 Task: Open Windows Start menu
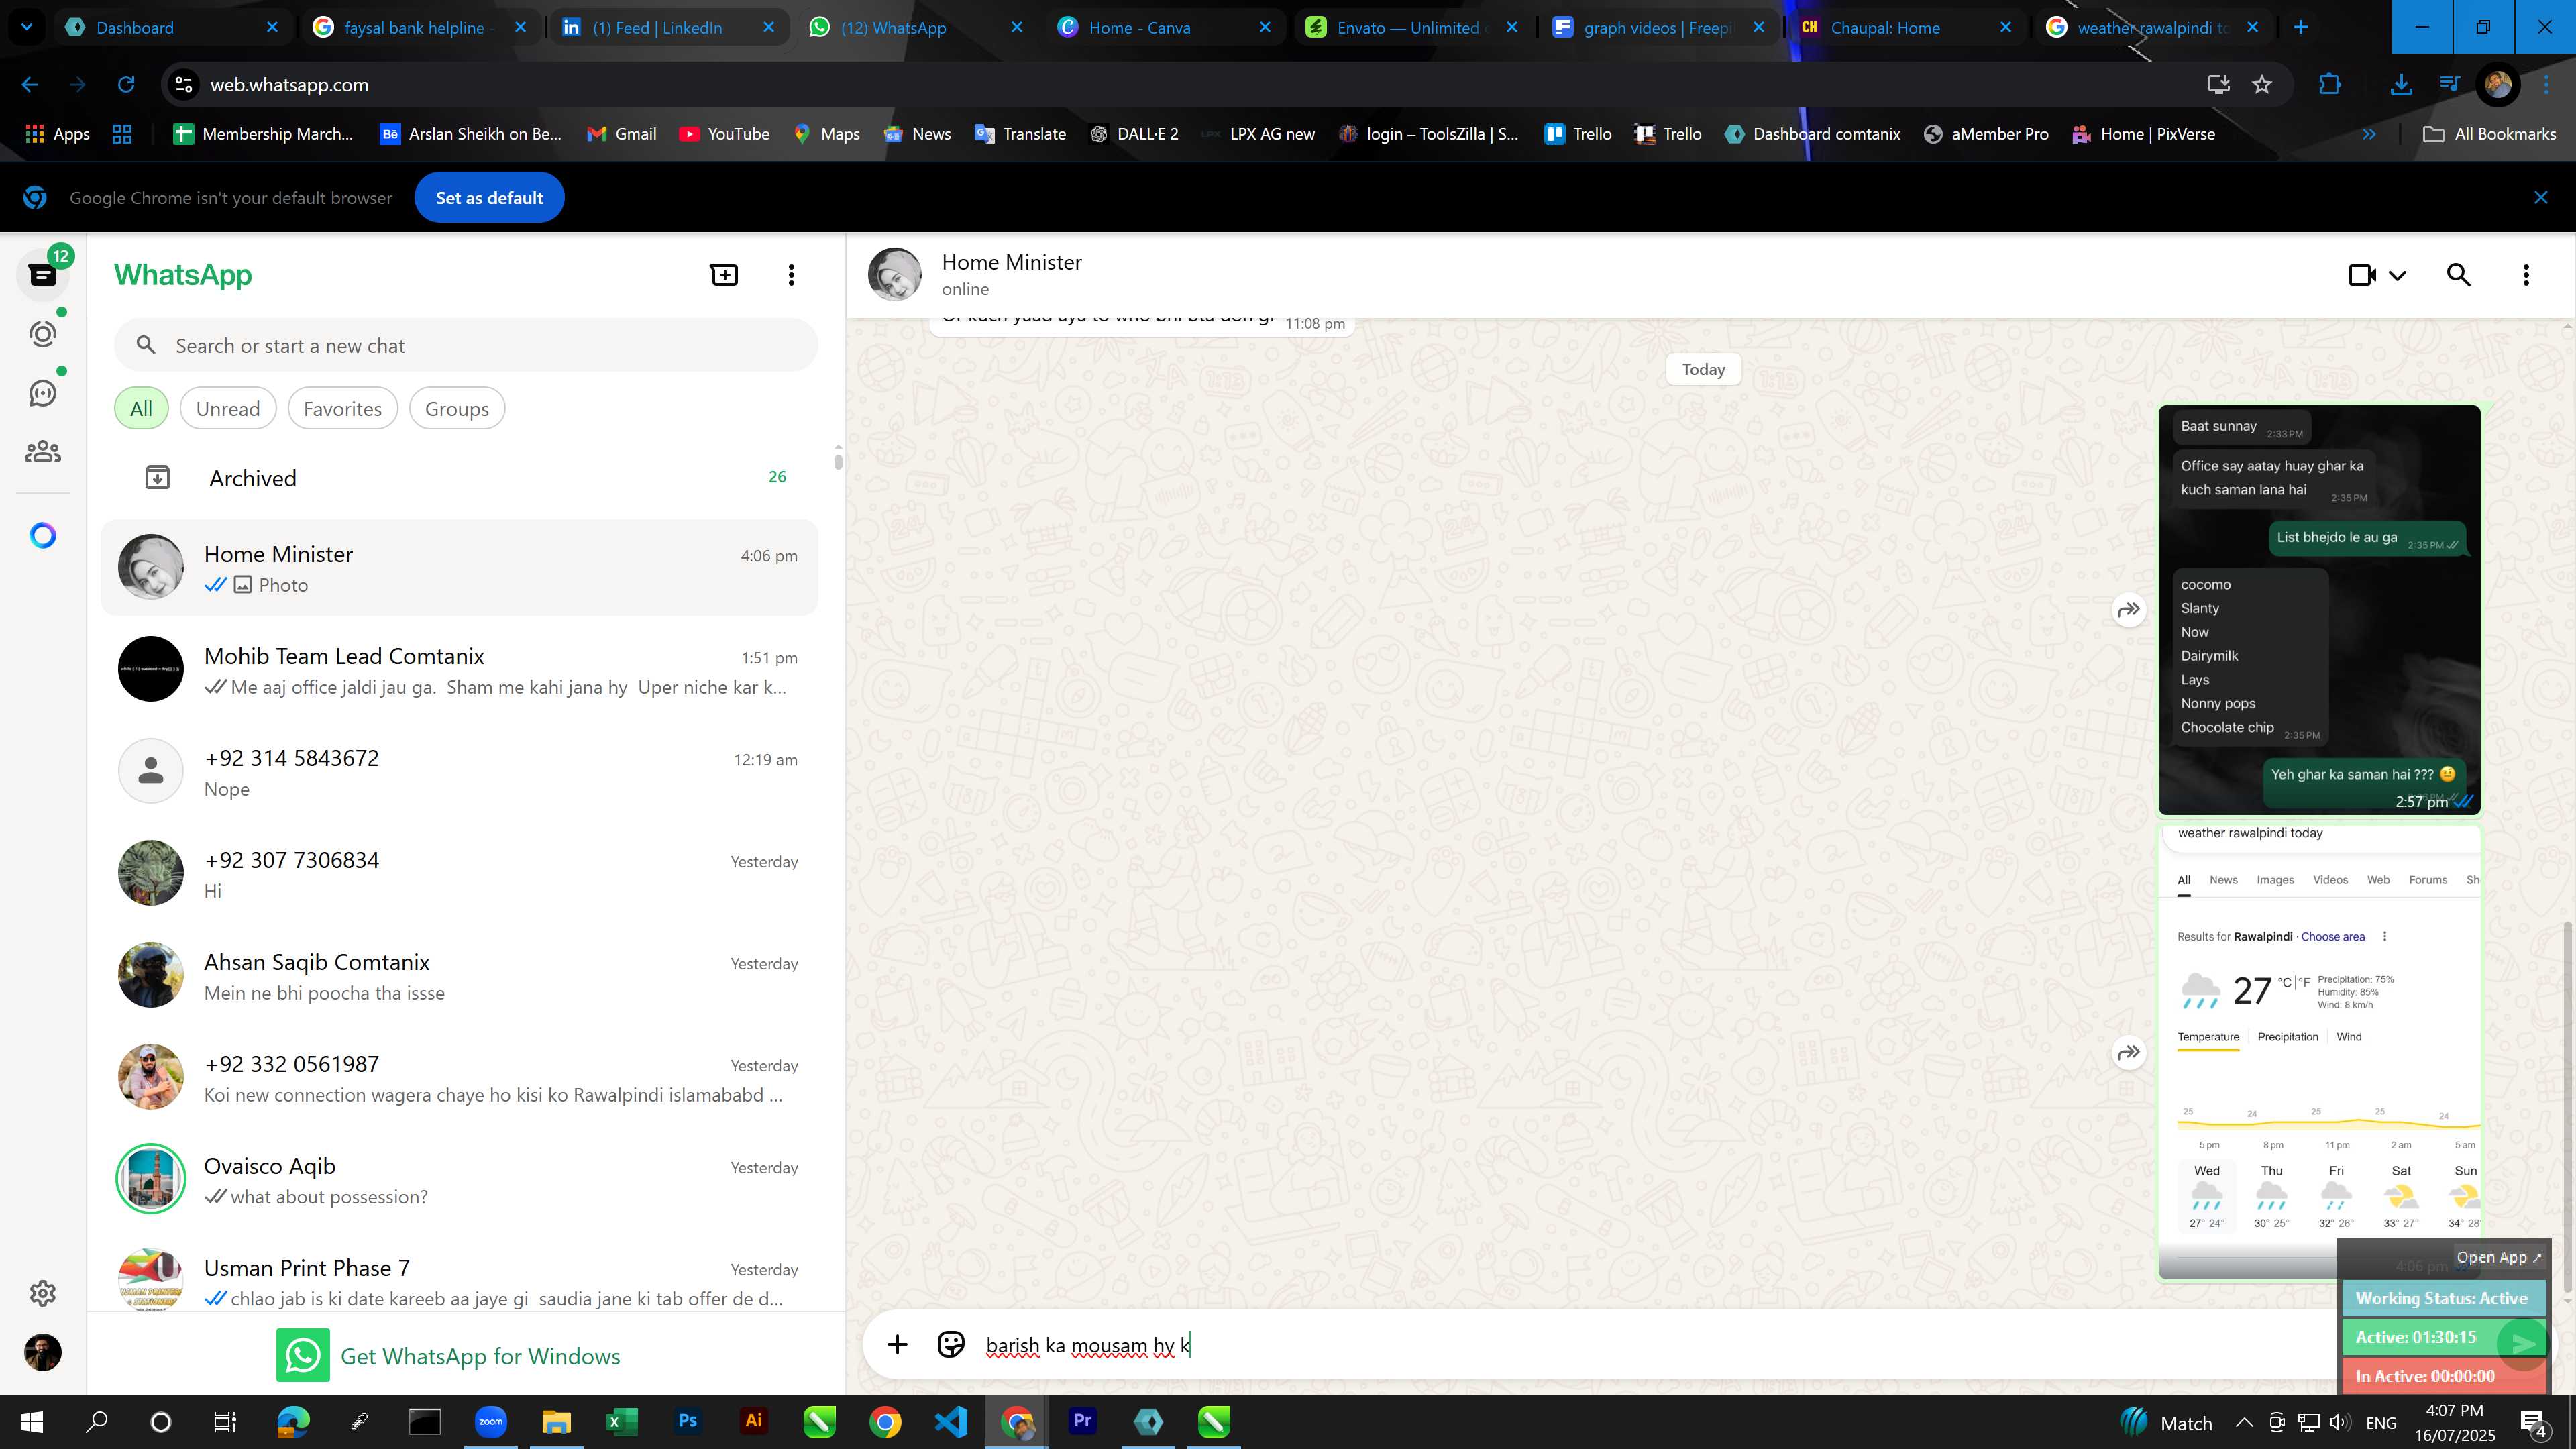tap(32, 1421)
